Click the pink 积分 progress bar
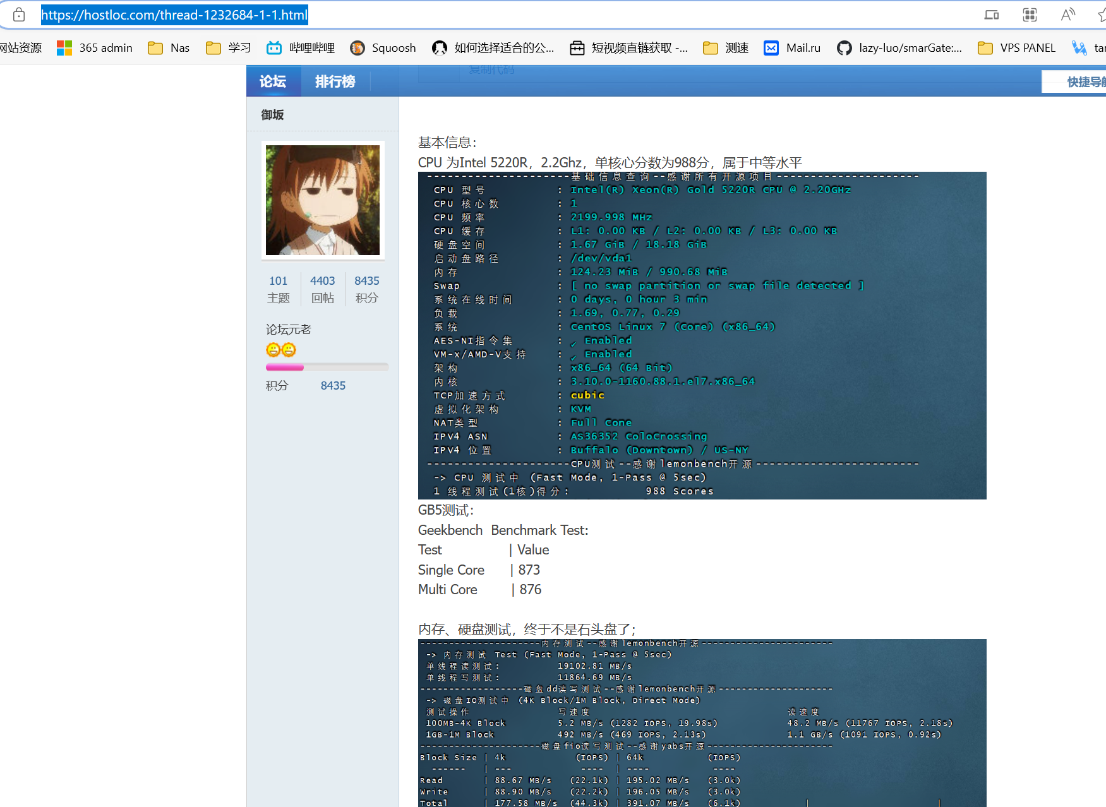Viewport: 1106px width, 807px height. [284, 367]
